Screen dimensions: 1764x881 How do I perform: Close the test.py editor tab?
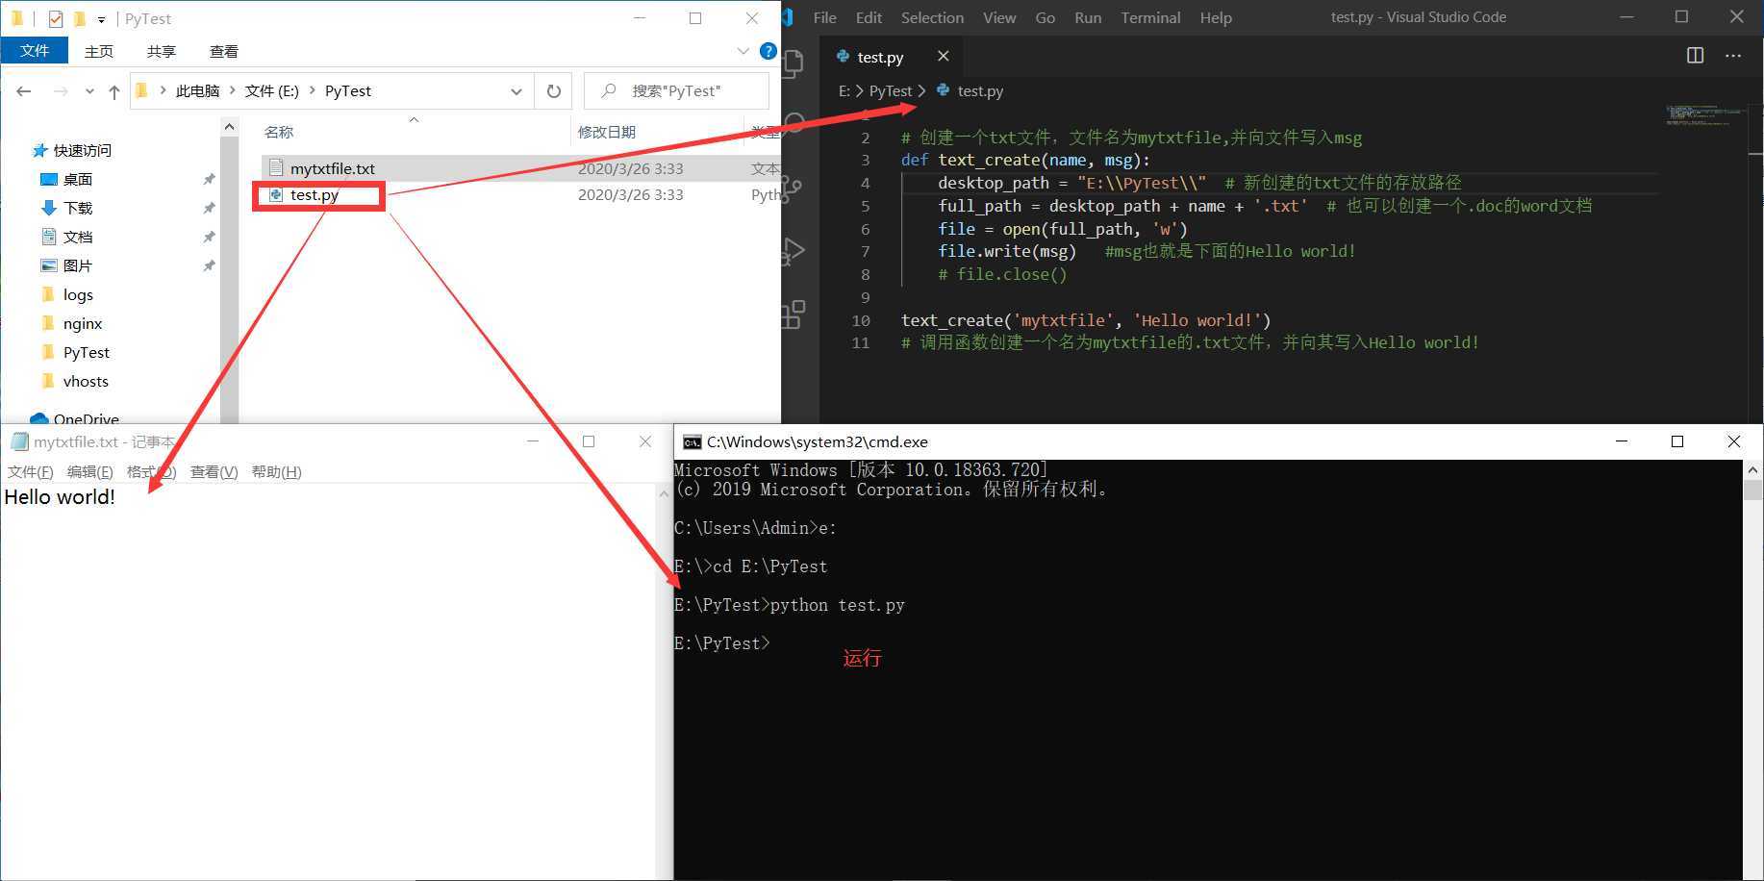tap(943, 56)
